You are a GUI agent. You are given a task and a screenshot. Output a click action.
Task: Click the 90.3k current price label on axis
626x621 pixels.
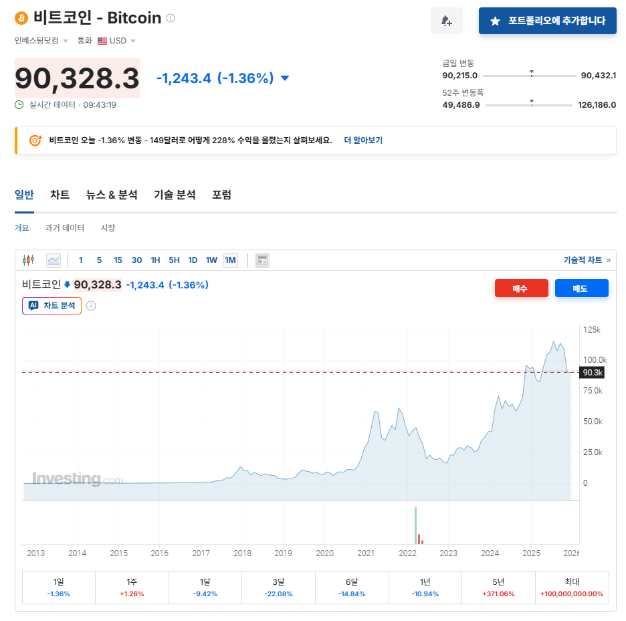click(x=592, y=373)
